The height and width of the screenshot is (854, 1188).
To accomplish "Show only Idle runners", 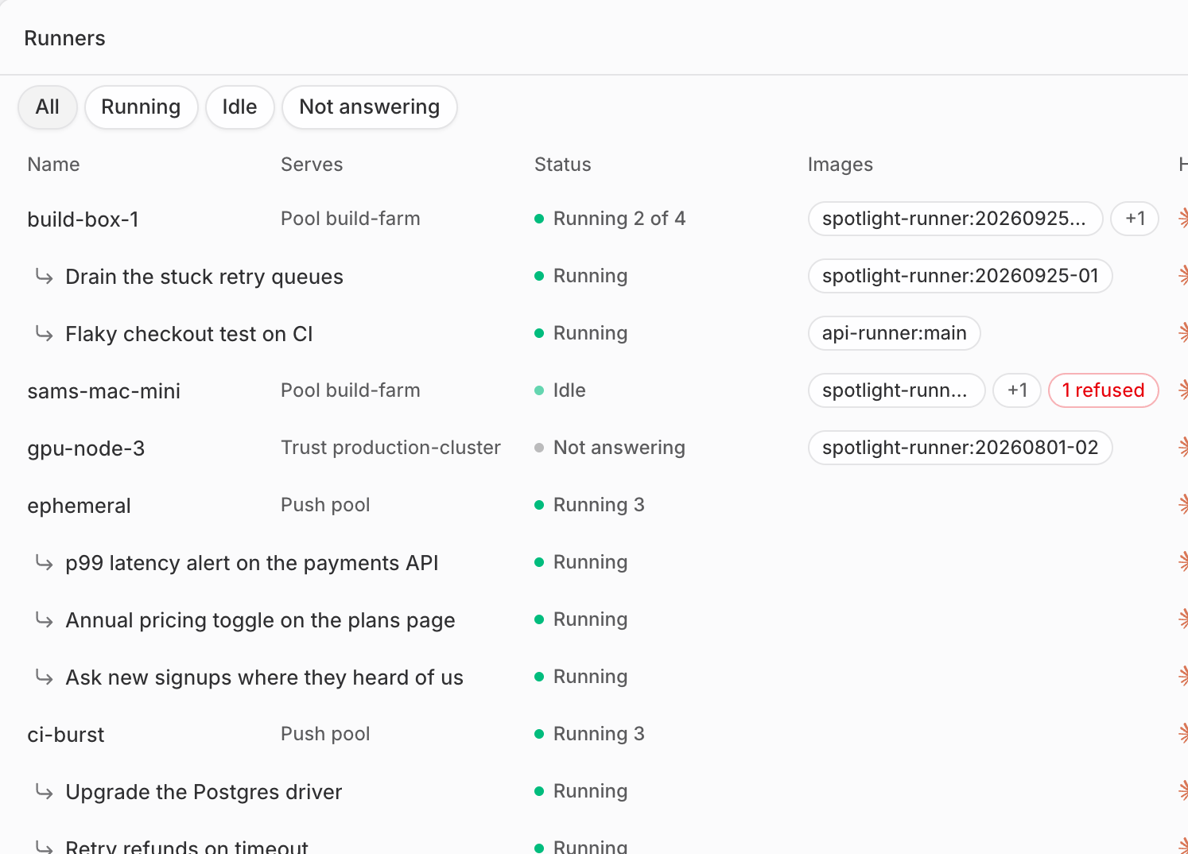I will pos(239,107).
